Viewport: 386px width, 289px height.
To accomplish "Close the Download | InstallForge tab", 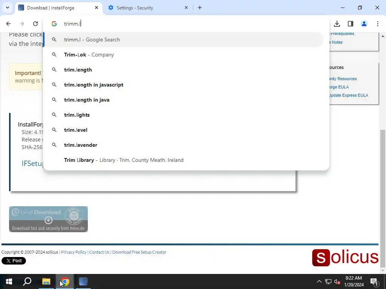I will point(96,8).
